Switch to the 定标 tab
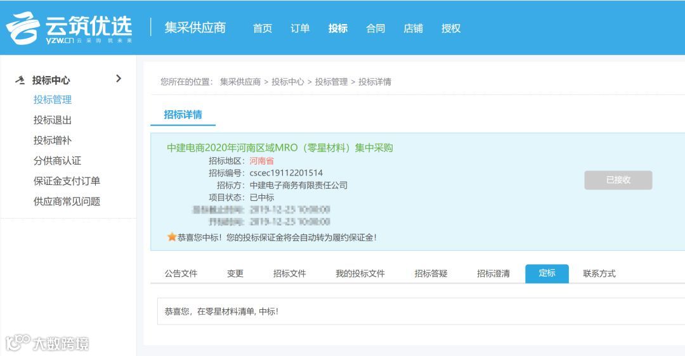The image size is (685, 356). pos(547,274)
